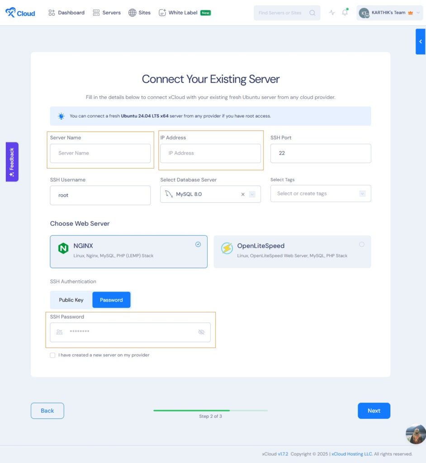Screen dimensions: 426x463
Task: Click the Feedback sparkle icon
Action: coord(12,175)
